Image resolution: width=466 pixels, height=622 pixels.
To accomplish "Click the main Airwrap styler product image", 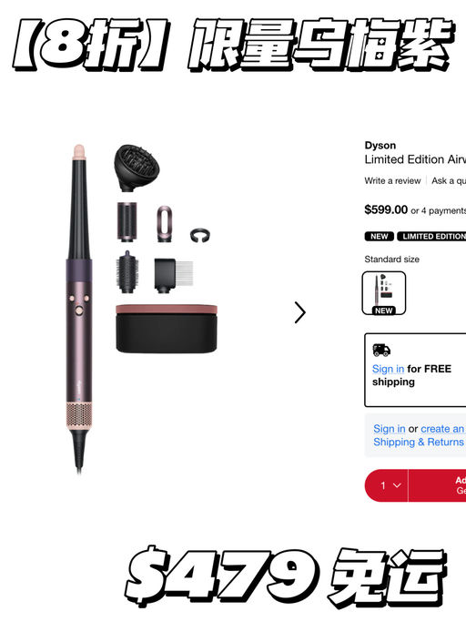I will (79, 309).
